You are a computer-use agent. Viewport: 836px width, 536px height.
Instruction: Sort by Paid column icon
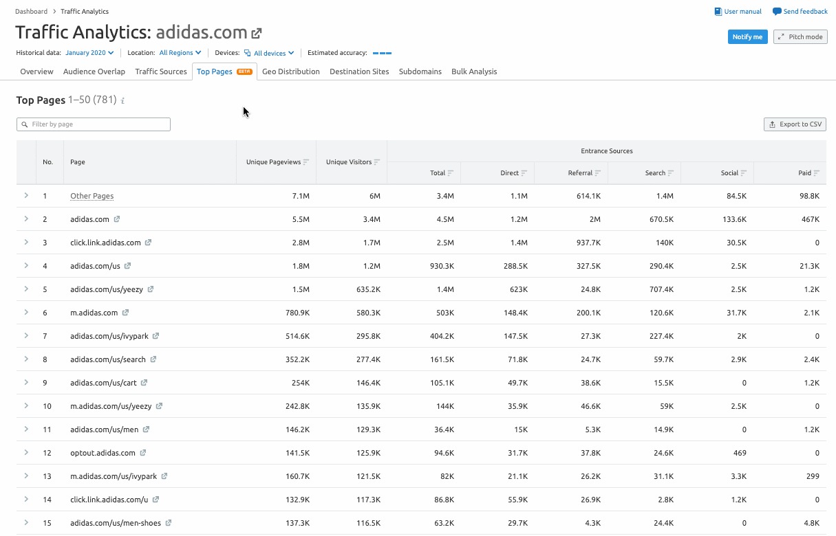coord(817,173)
